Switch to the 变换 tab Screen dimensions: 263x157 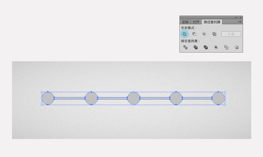tap(185, 22)
